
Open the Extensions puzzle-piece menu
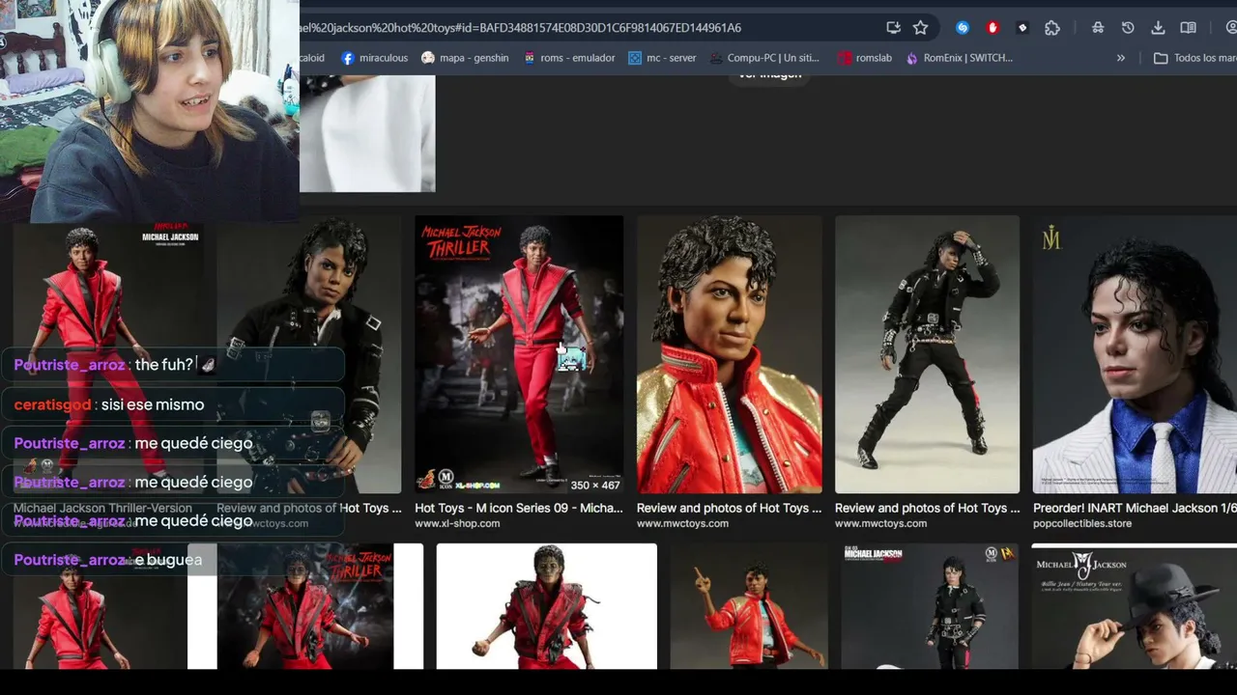(1052, 28)
